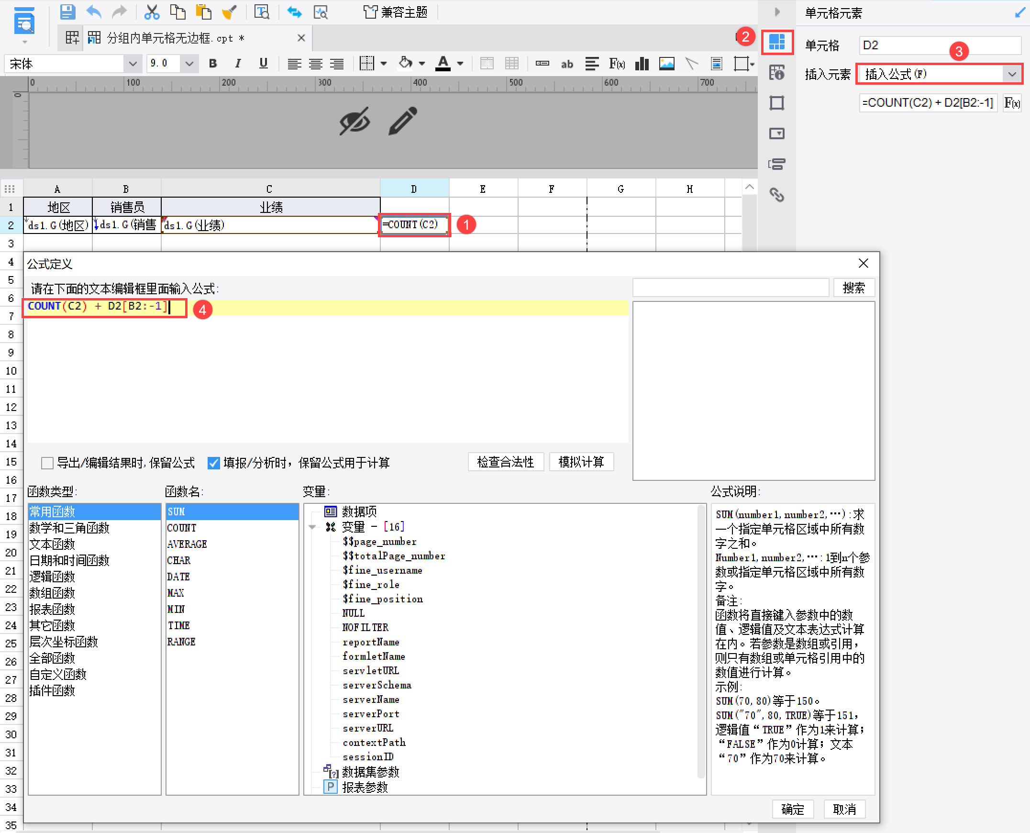Viewport: 1030px width, 833px height.
Task: Uncheck keep formula for data entry checkbox
Action: pos(213,463)
